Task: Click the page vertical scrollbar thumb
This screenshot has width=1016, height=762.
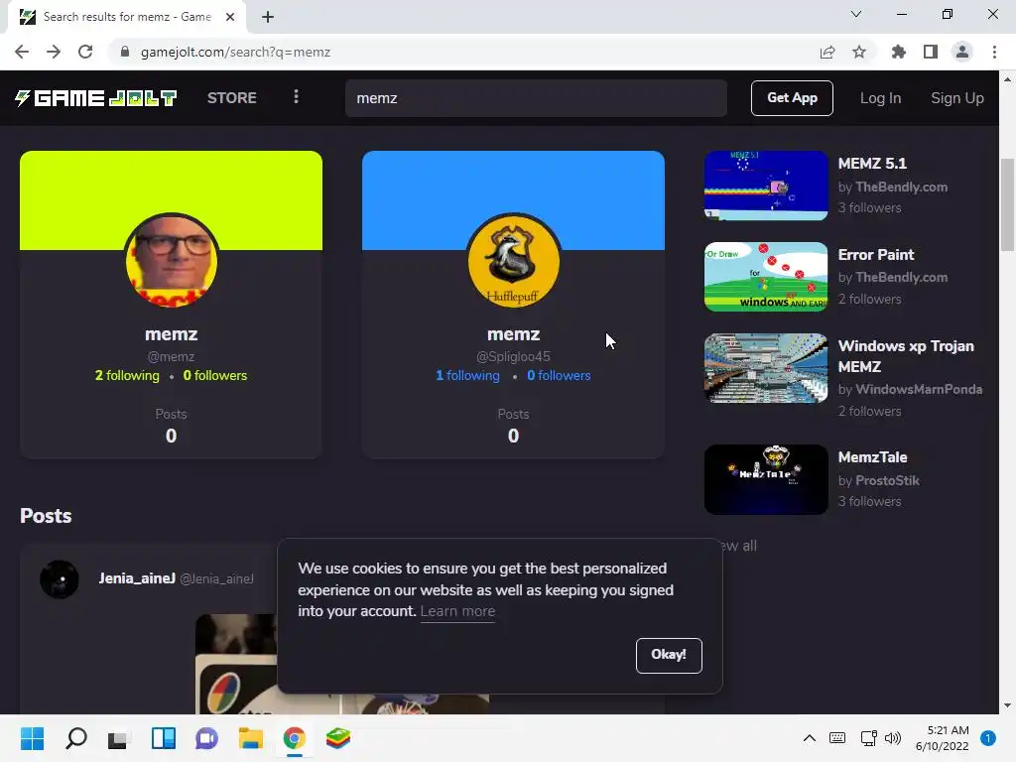Action: coord(1007,204)
